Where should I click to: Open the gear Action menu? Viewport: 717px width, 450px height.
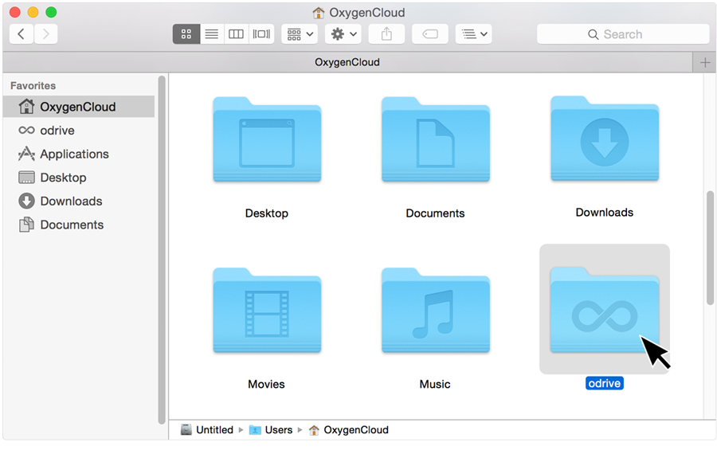[343, 33]
